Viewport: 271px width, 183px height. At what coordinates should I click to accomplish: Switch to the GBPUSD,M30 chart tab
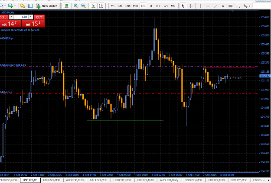pyautogui.click(x=52, y=180)
